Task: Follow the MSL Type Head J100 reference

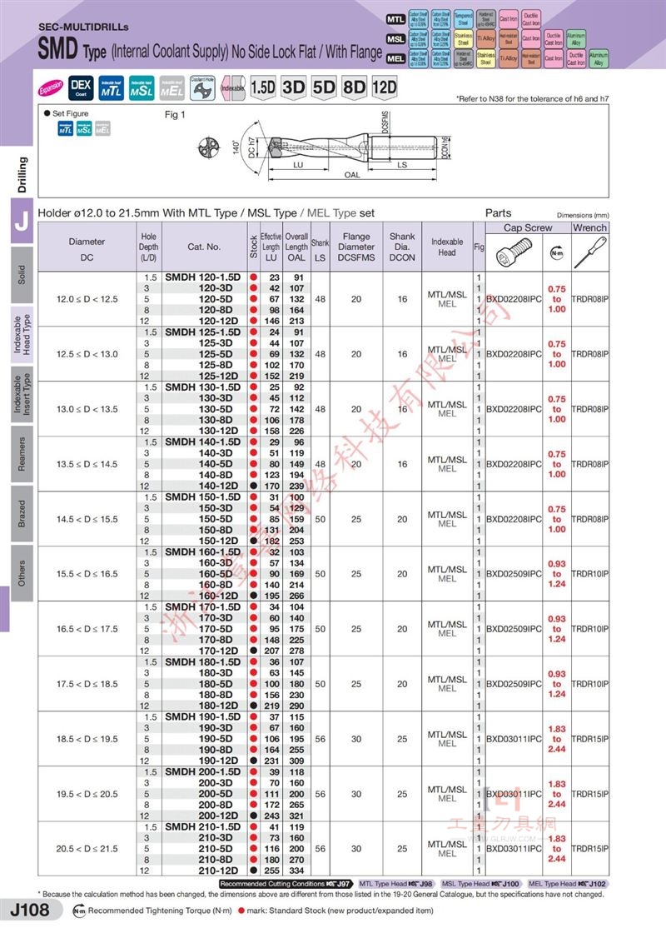Action: click(x=481, y=884)
